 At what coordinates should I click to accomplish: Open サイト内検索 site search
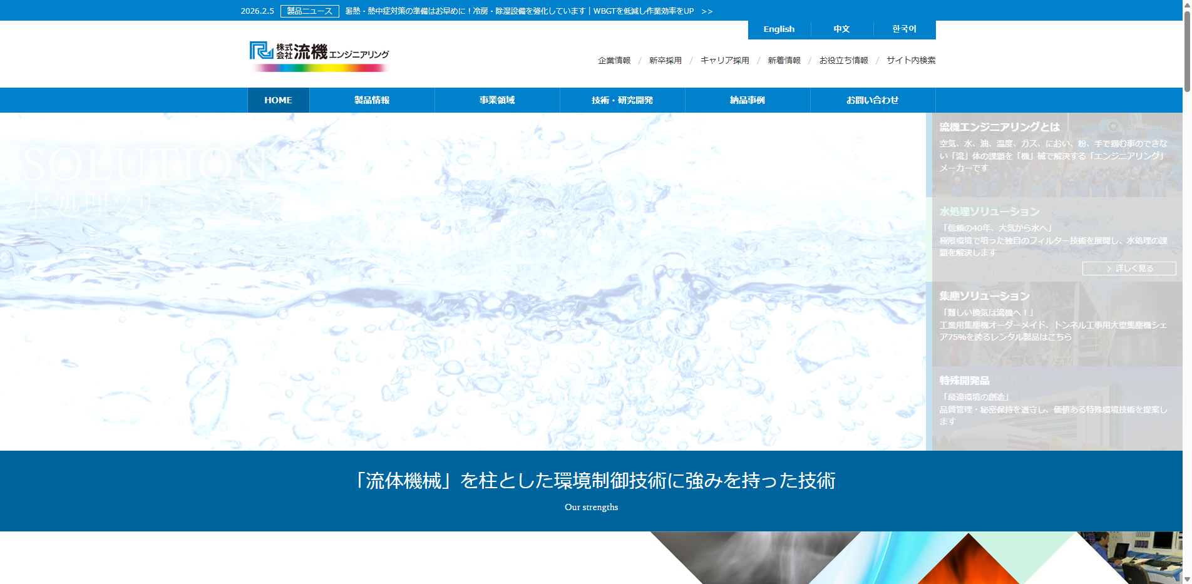tap(911, 61)
